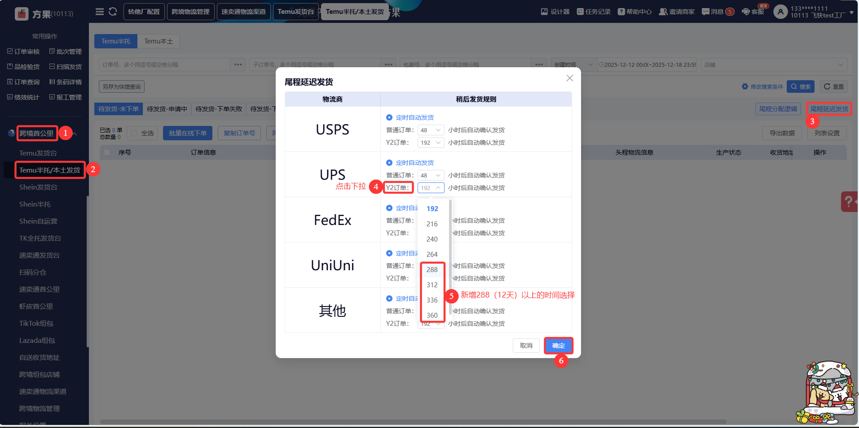
Task: Open the 店铺 store dropdown
Action: pyautogui.click(x=774, y=65)
